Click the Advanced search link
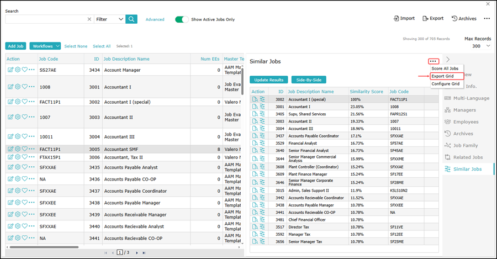The height and width of the screenshot is (259, 497). tap(155, 19)
